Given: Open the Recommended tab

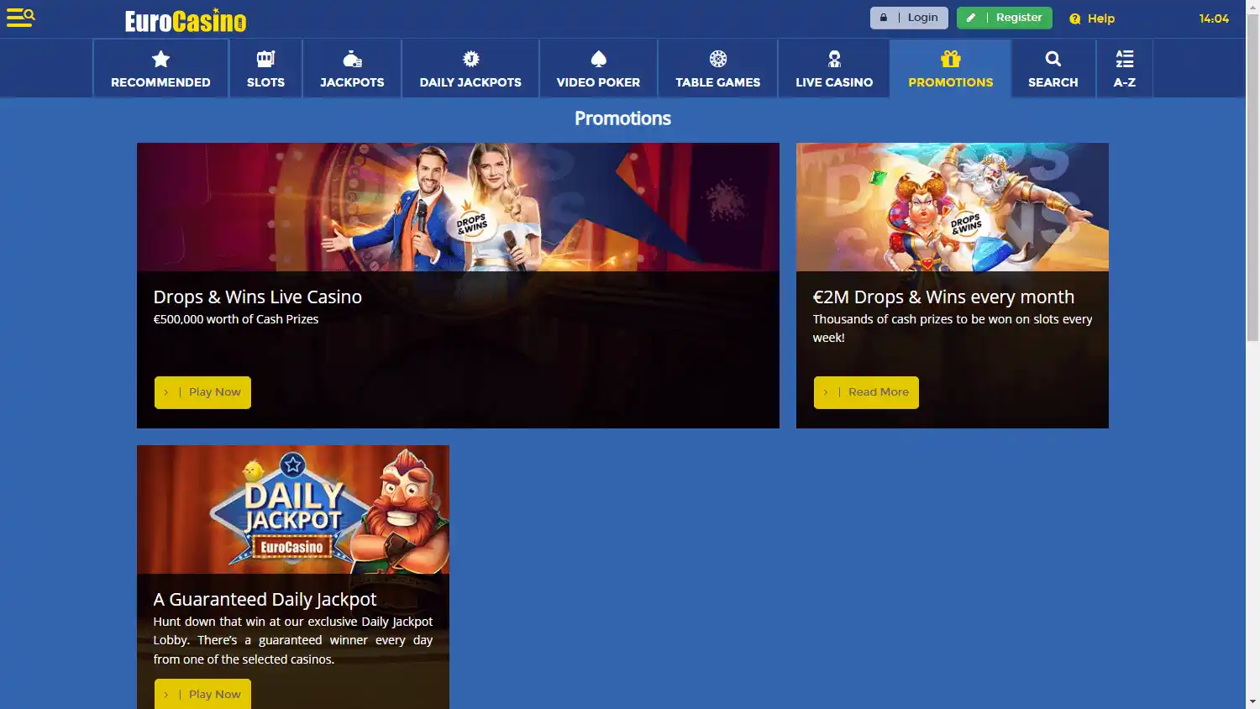Looking at the screenshot, I should 160,68.
